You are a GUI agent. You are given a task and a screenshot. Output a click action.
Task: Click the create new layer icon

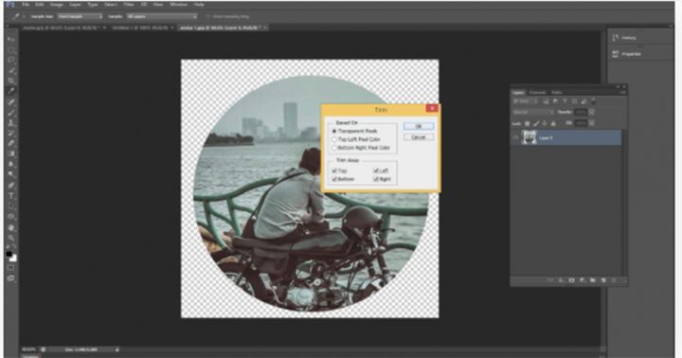[603, 280]
